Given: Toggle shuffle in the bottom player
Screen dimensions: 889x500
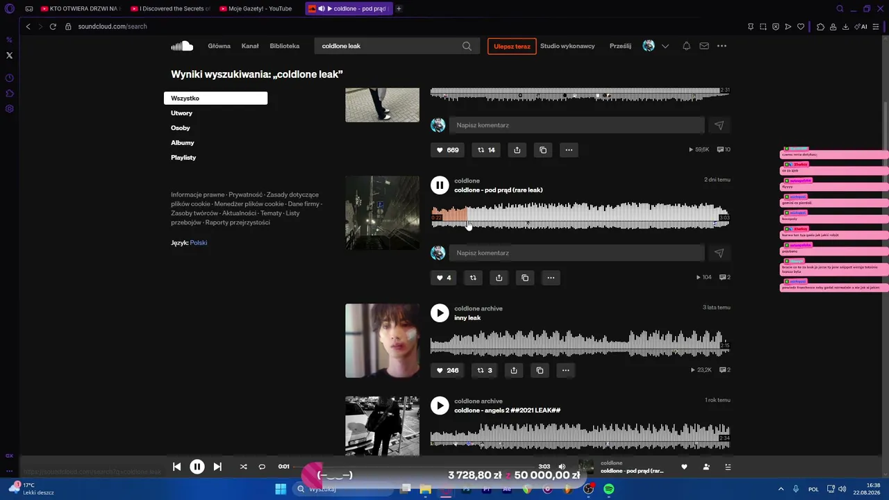Looking at the screenshot, I should click(x=243, y=467).
